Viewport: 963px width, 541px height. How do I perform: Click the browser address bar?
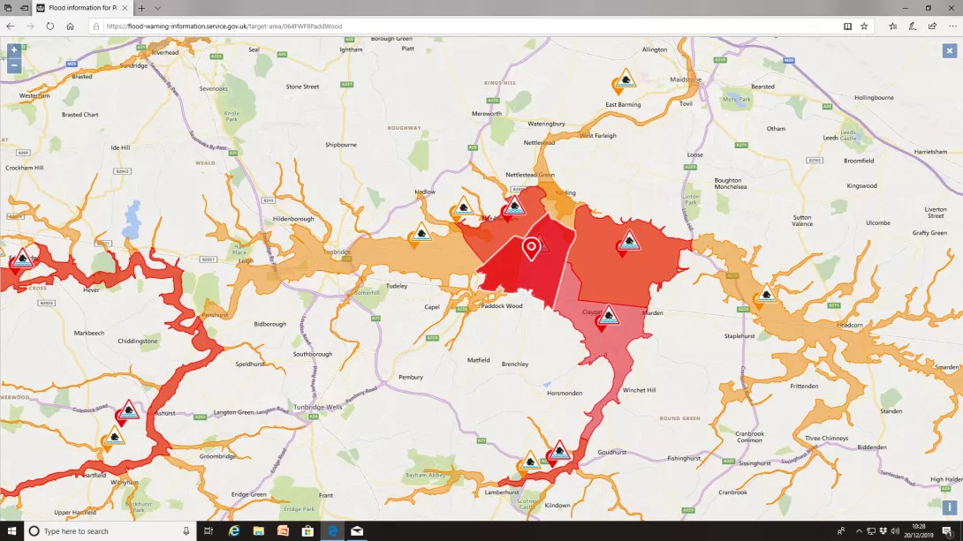[x=353, y=26]
